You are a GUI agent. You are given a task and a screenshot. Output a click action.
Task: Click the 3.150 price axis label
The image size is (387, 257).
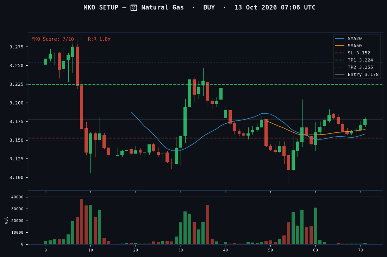(17, 140)
